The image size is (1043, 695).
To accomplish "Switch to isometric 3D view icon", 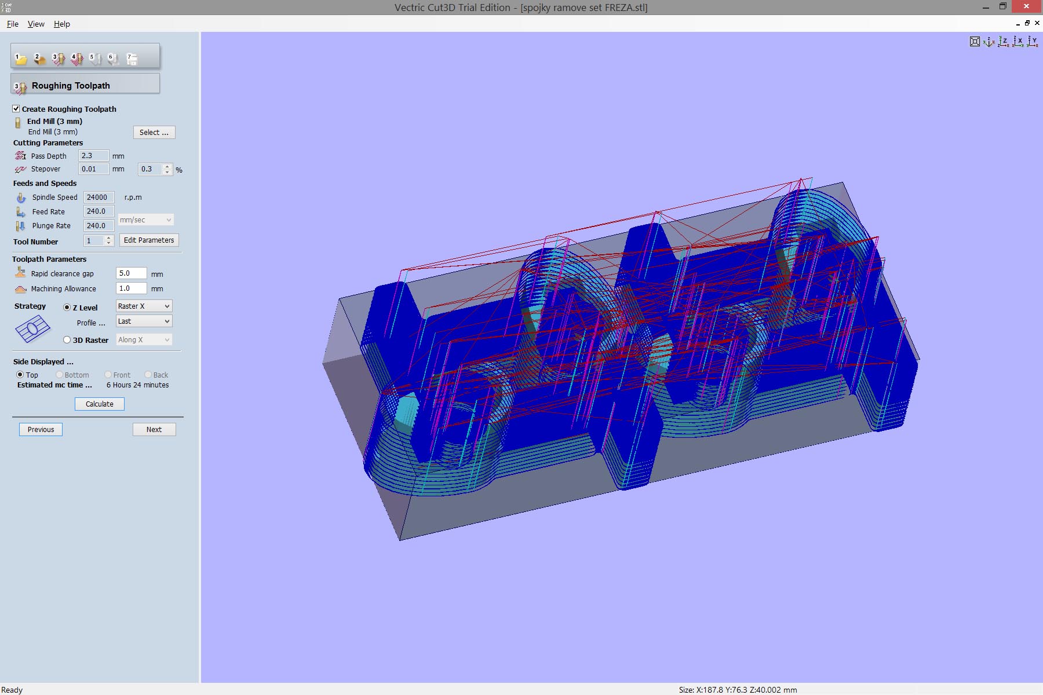I will click(x=989, y=42).
